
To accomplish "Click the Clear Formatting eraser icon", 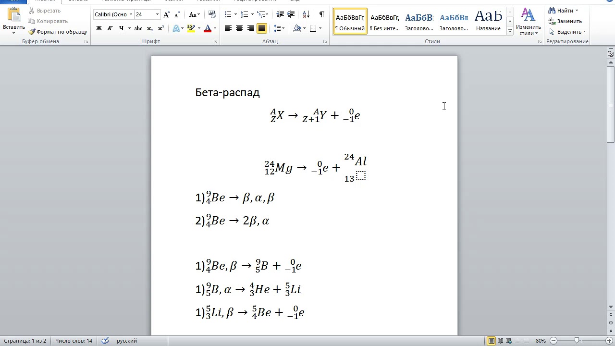I will [211, 14].
